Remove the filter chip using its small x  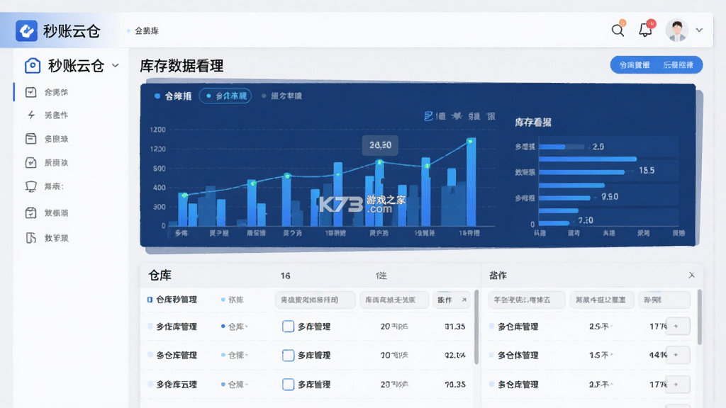[464, 300]
